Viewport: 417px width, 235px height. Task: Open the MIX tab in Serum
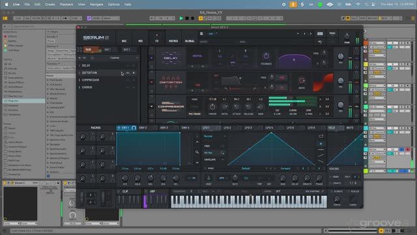pos(141,41)
